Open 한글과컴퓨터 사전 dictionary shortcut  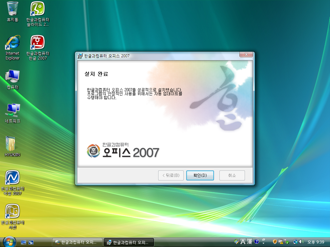13,216
